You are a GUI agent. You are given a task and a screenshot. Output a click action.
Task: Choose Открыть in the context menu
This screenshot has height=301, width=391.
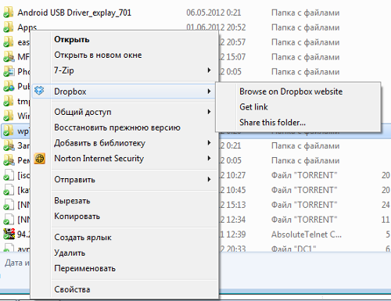72,40
